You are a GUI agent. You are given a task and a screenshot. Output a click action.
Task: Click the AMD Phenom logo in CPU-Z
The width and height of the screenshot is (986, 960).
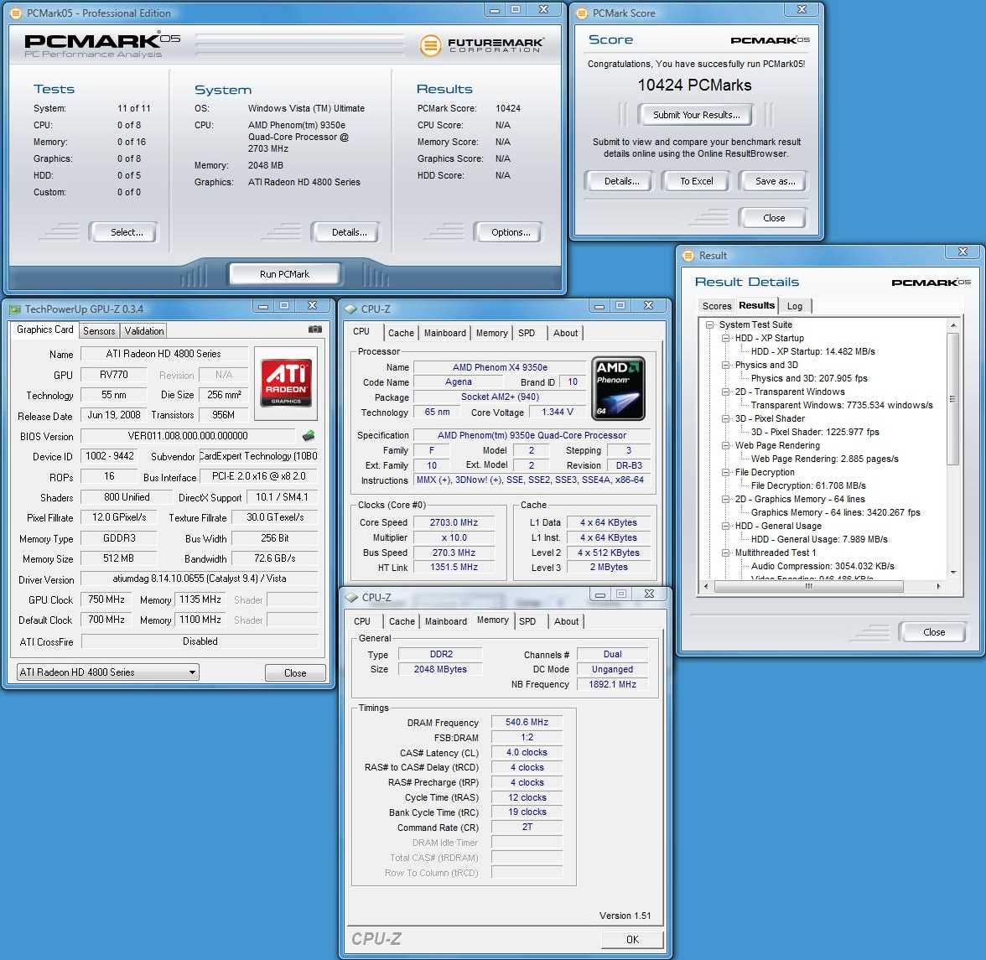pyautogui.click(x=618, y=388)
